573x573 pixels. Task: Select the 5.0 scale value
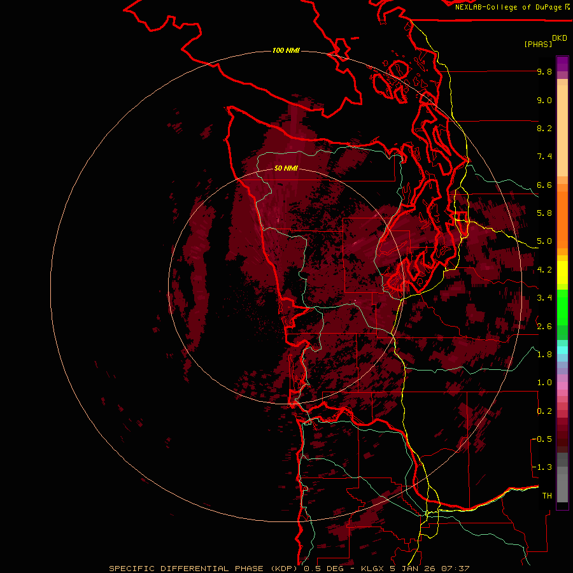click(x=544, y=241)
